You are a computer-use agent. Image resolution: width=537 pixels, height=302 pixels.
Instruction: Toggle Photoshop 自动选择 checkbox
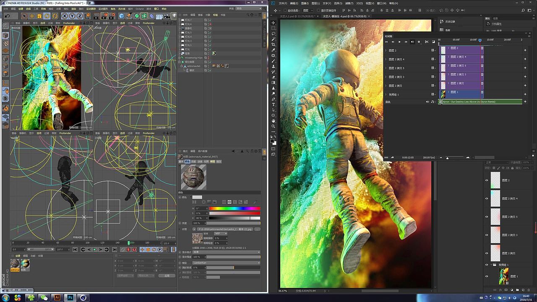[286, 10]
